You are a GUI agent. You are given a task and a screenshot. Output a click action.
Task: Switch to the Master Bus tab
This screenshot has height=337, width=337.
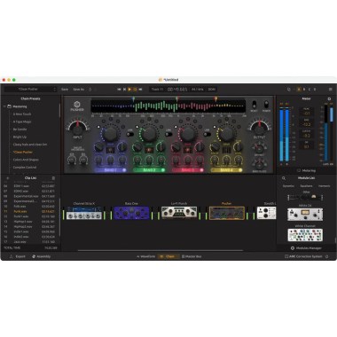pyautogui.click(x=192, y=256)
